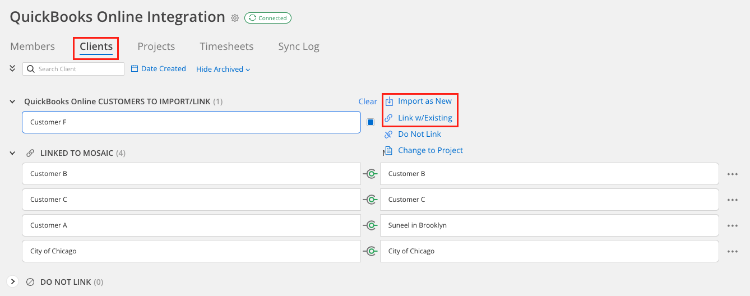Click the Import as New icon
The image size is (750, 296).
coord(389,101)
